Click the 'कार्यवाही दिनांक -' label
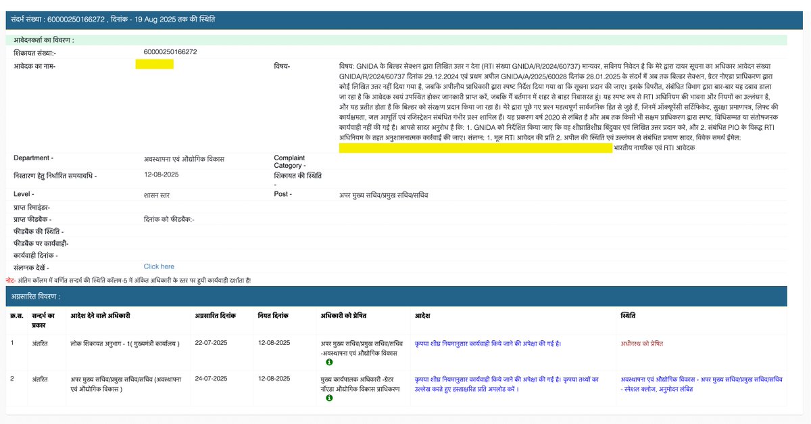Screen dimensions: 811x424 pos(36,255)
